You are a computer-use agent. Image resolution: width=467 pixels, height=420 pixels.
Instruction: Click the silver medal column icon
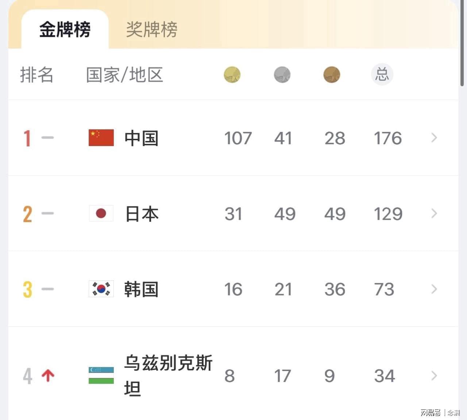coord(282,75)
